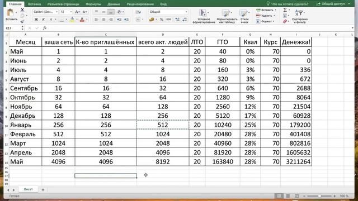Click the fill color bucket icon
The height and width of the screenshot is (201, 358).
[72, 20]
